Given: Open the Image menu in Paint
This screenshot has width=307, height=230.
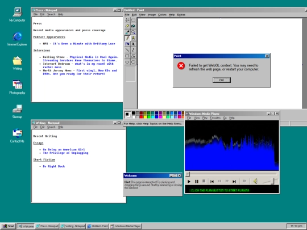Looking at the screenshot, I should tap(152, 15).
